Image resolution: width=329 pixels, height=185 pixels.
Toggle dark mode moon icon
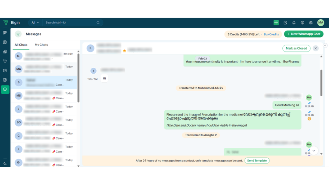pos(5,163)
